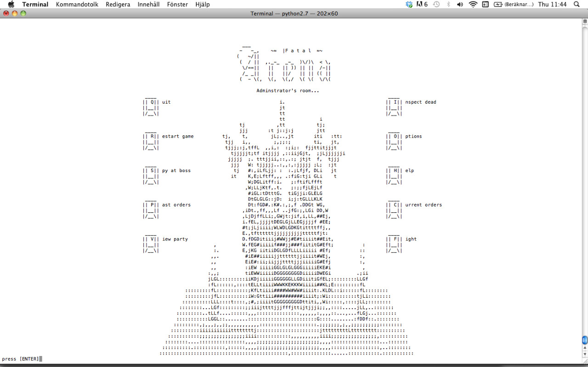This screenshot has width=588, height=367.
Task: Click the ASCII O key for Options
Action: pos(395,136)
